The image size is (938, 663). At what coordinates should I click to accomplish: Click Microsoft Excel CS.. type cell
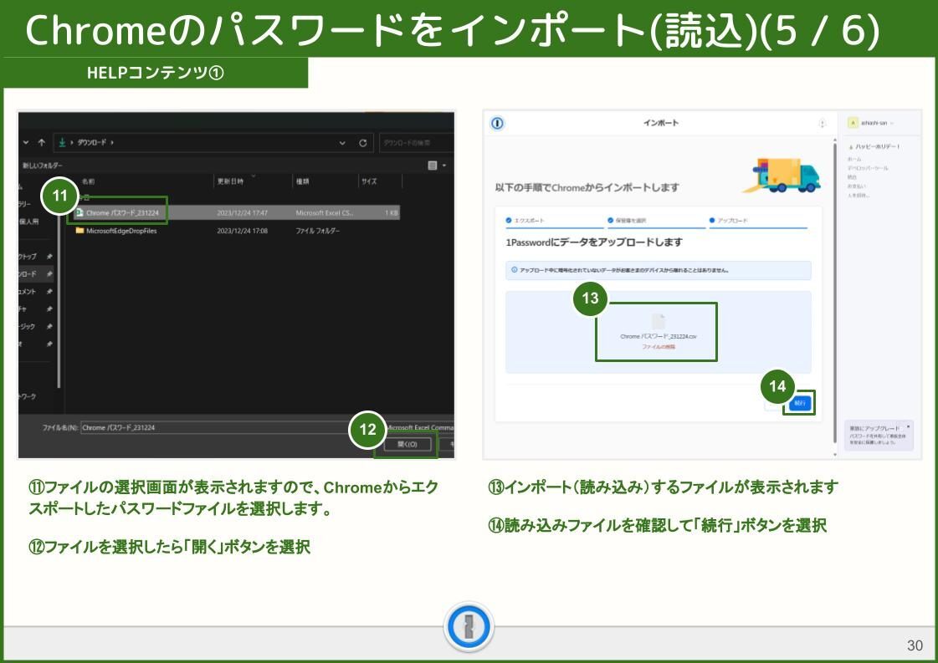324,213
